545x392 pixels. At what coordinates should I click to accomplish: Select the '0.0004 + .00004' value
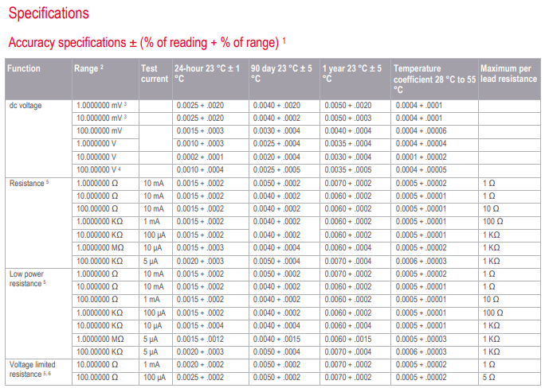[x=421, y=144]
